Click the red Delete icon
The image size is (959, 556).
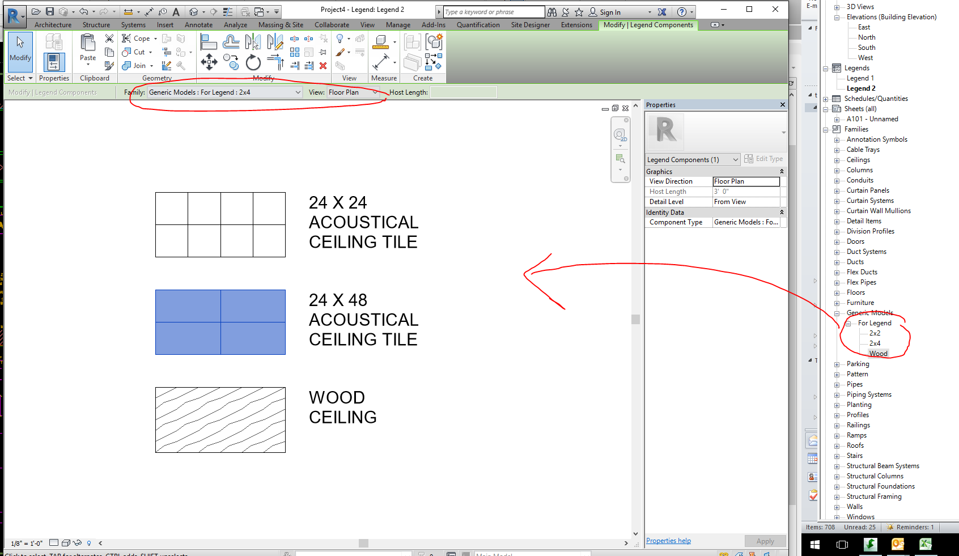(x=323, y=66)
